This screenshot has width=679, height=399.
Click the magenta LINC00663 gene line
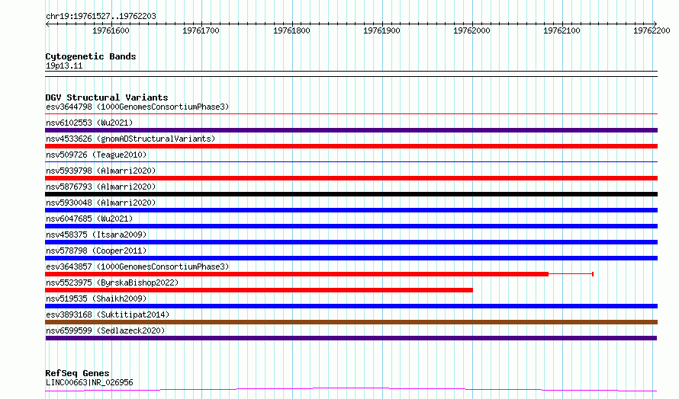click(351, 390)
